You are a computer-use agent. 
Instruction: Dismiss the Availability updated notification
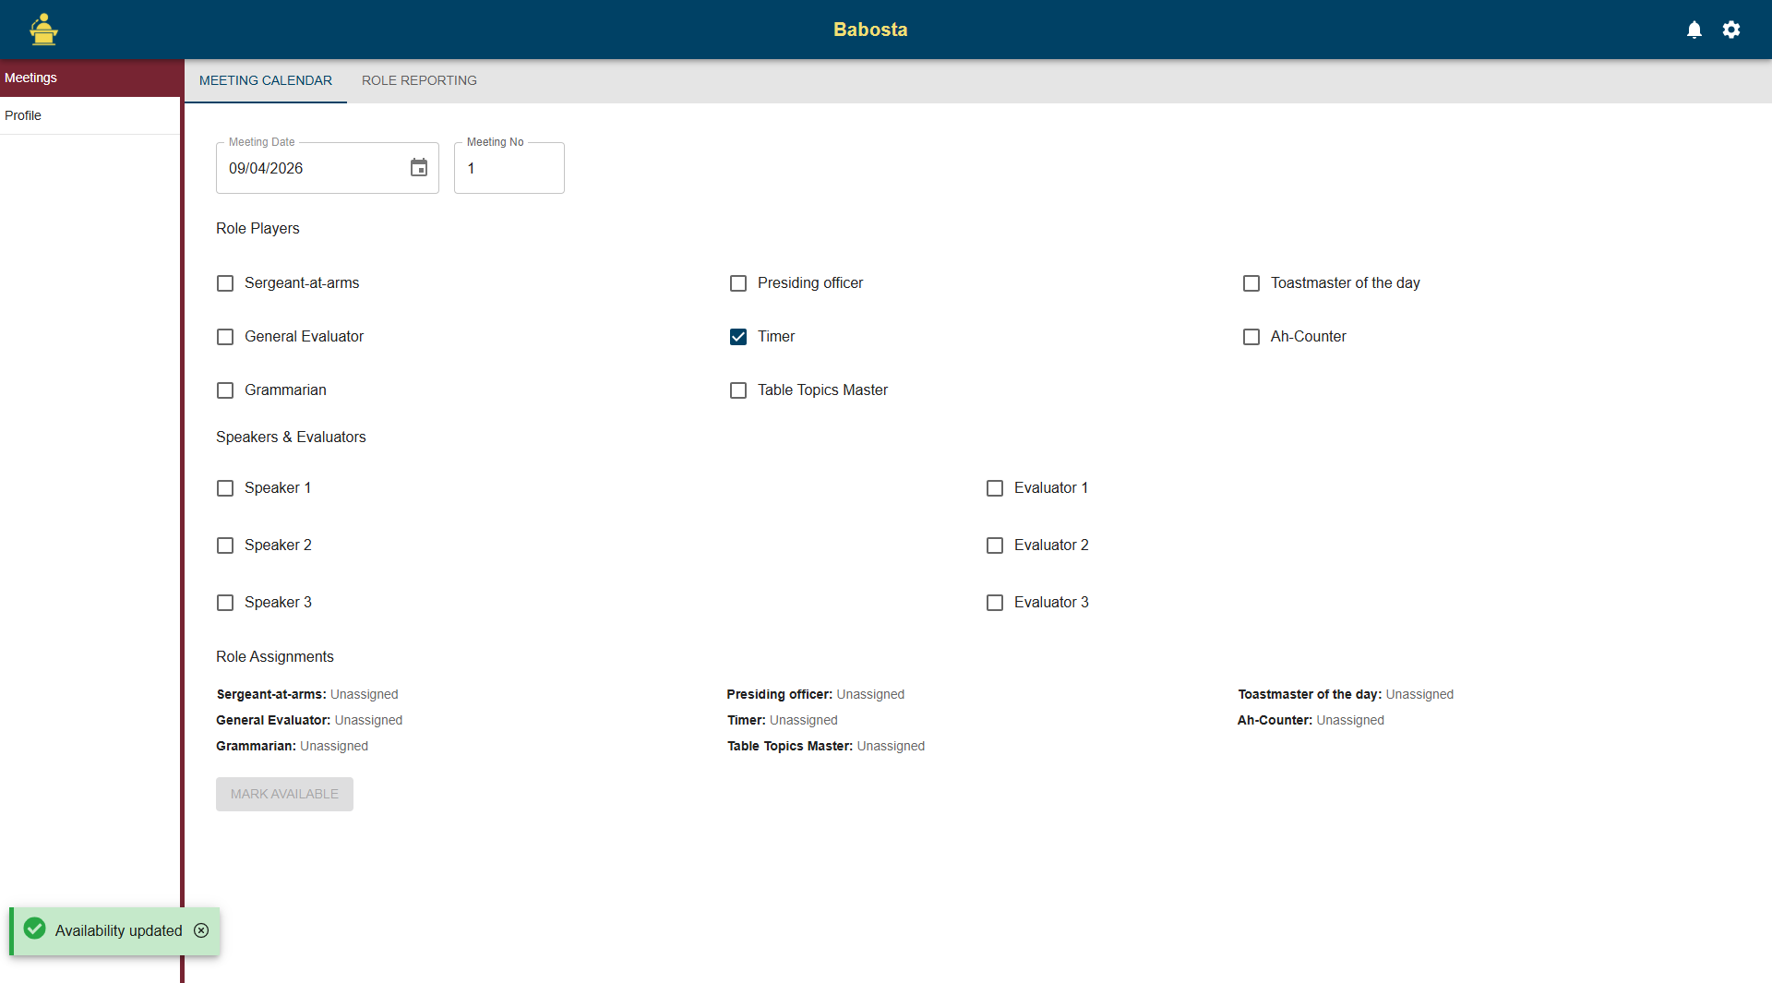[201, 930]
